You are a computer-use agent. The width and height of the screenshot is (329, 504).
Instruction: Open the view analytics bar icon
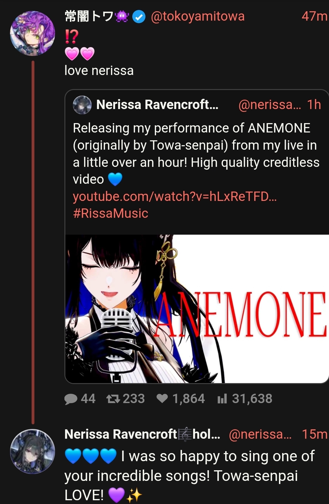point(222,399)
